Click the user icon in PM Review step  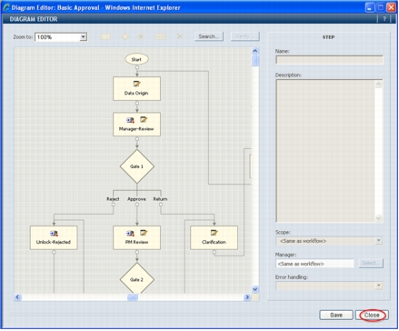pyautogui.click(x=130, y=233)
